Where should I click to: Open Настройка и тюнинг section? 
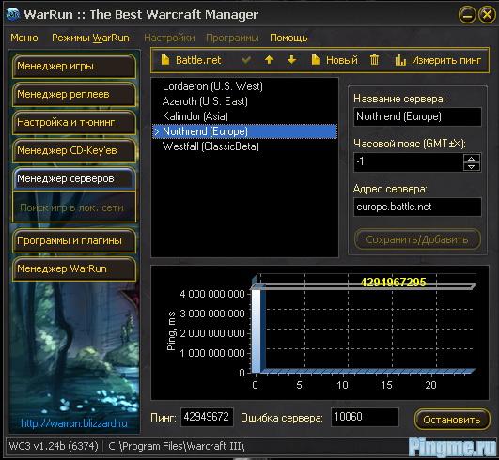click(74, 122)
